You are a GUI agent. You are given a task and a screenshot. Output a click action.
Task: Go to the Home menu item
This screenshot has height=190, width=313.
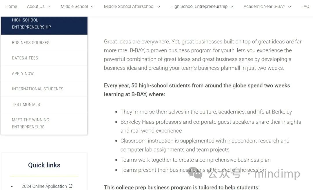point(11,6)
